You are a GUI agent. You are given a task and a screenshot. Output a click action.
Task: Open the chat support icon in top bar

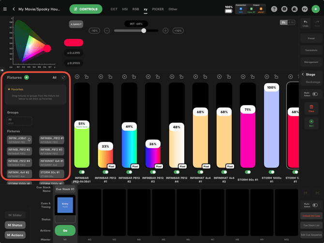[x=284, y=9]
